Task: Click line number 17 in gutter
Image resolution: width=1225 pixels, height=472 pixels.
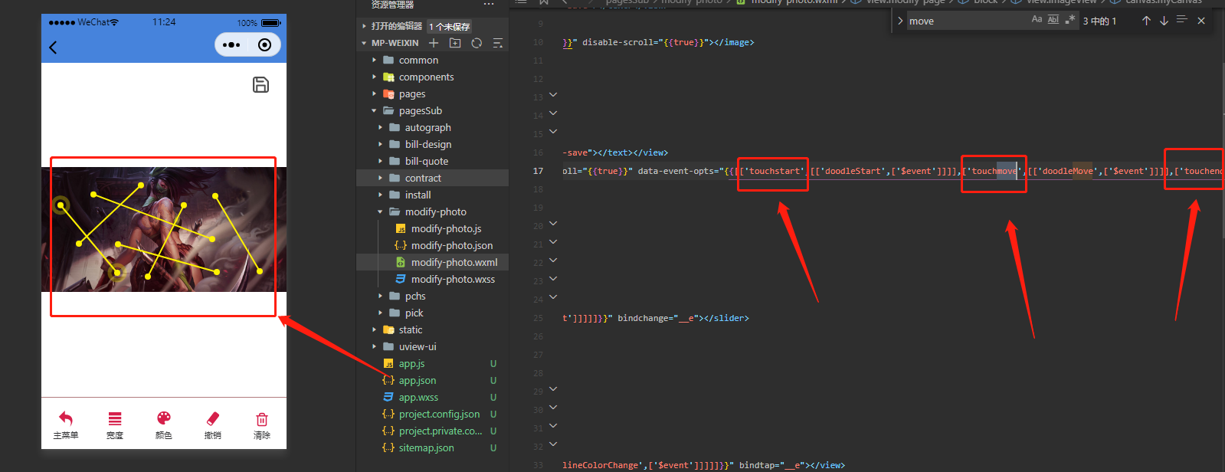Action: tap(538, 171)
